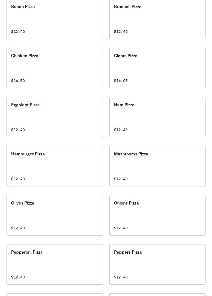Click the $14.05 Clams Pizza price

click(x=121, y=81)
